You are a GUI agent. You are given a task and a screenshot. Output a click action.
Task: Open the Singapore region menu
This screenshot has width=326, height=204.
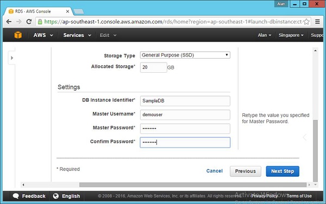pos(291,35)
